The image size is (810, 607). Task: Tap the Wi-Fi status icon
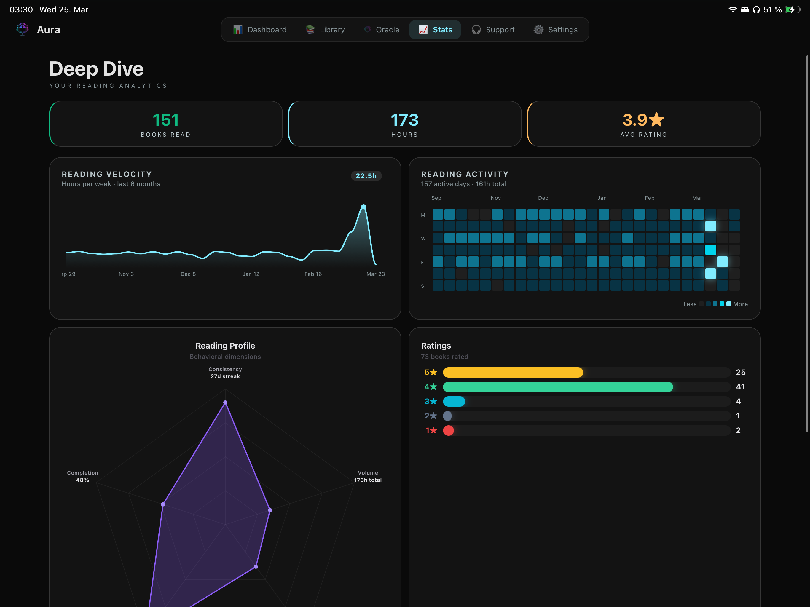point(732,9)
